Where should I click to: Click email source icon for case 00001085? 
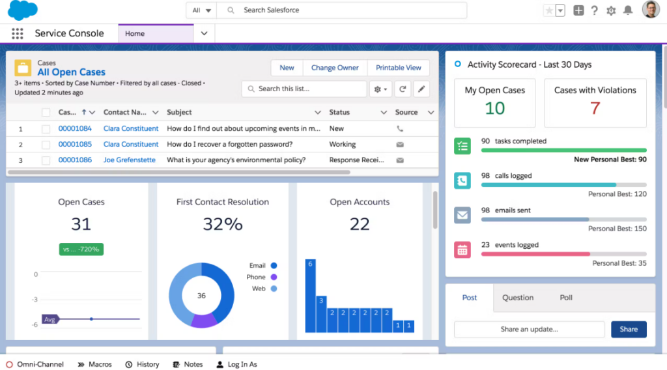click(x=400, y=145)
